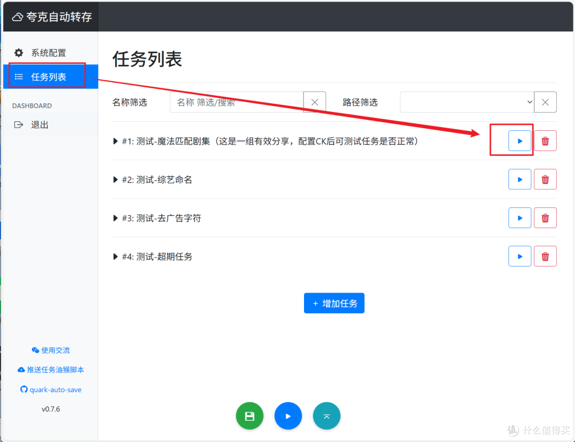575x442 pixels.
Task: Click the version text v0.7.6
Action: tap(51, 409)
